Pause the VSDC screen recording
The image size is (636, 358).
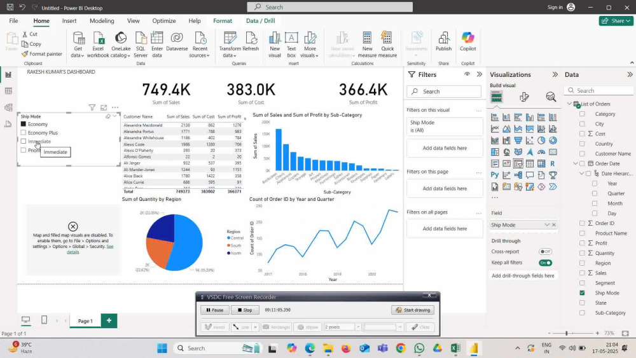point(214,310)
